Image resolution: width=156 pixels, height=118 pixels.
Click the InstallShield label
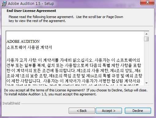[x=11, y=103]
